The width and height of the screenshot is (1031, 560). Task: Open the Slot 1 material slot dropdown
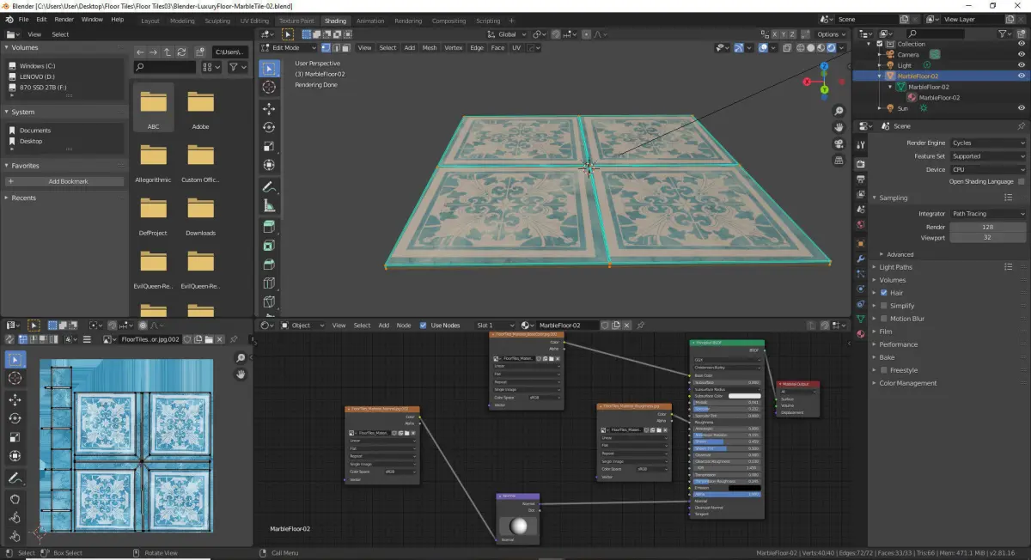click(493, 326)
